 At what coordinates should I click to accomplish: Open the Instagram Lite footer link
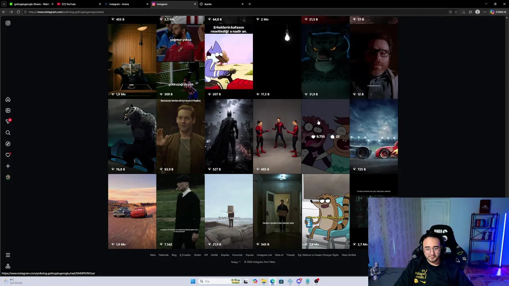tap(264, 255)
